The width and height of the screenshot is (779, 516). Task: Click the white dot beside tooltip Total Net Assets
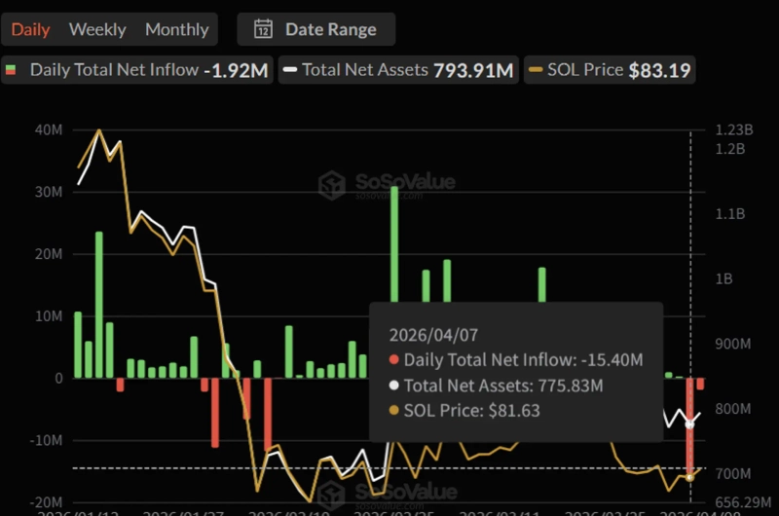coord(393,386)
